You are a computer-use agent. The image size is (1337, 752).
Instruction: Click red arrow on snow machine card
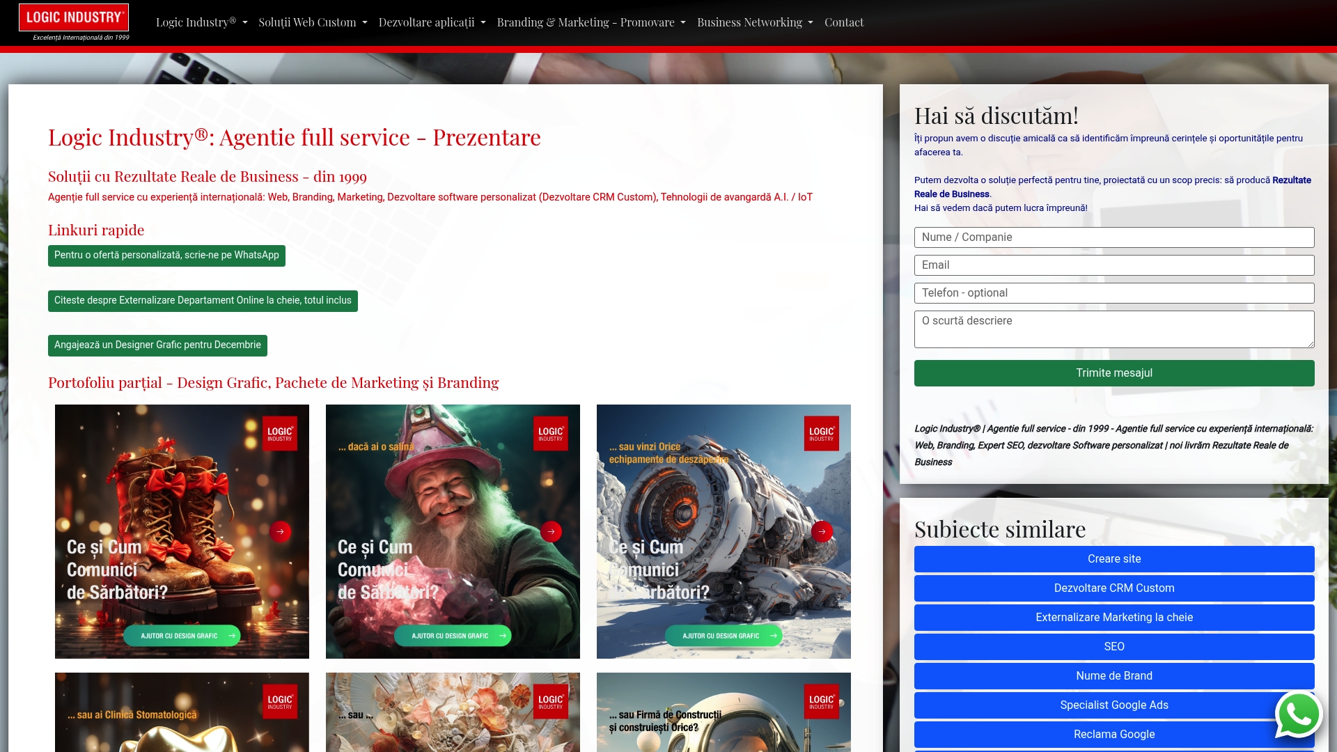point(822,531)
